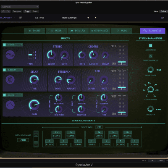Open the Delay effect type dropdown

tap(15, 70)
